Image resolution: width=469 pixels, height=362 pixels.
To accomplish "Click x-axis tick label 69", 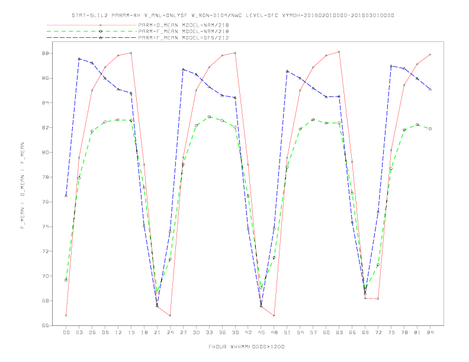I will [365, 332].
